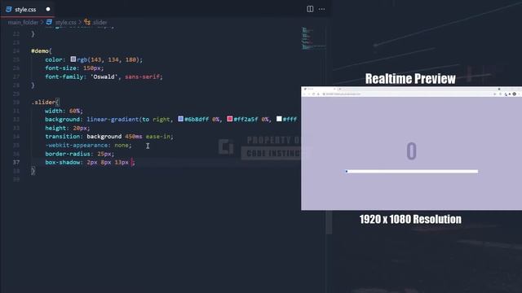
Task: Open the #6b8dff color swatch
Action: click(181, 119)
